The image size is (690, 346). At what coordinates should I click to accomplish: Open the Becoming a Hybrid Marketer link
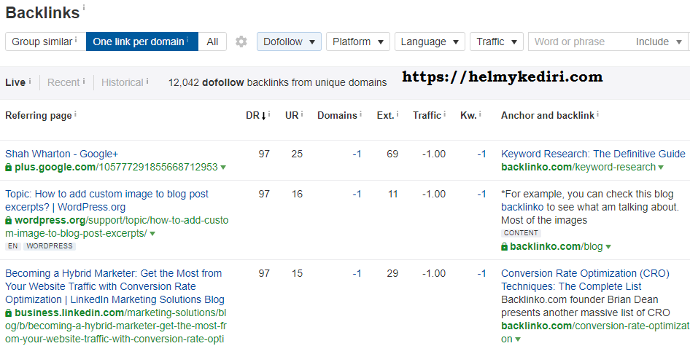[x=115, y=287]
